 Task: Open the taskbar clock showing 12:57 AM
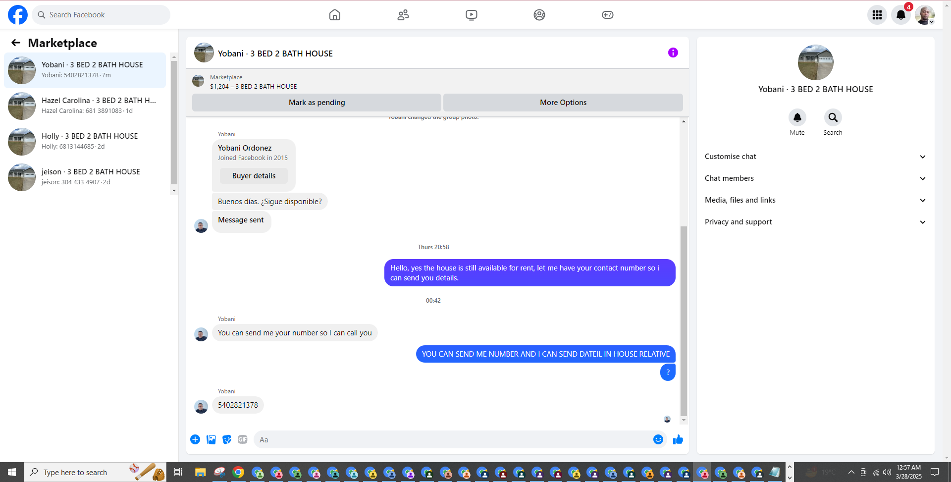(x=909, y=472)
